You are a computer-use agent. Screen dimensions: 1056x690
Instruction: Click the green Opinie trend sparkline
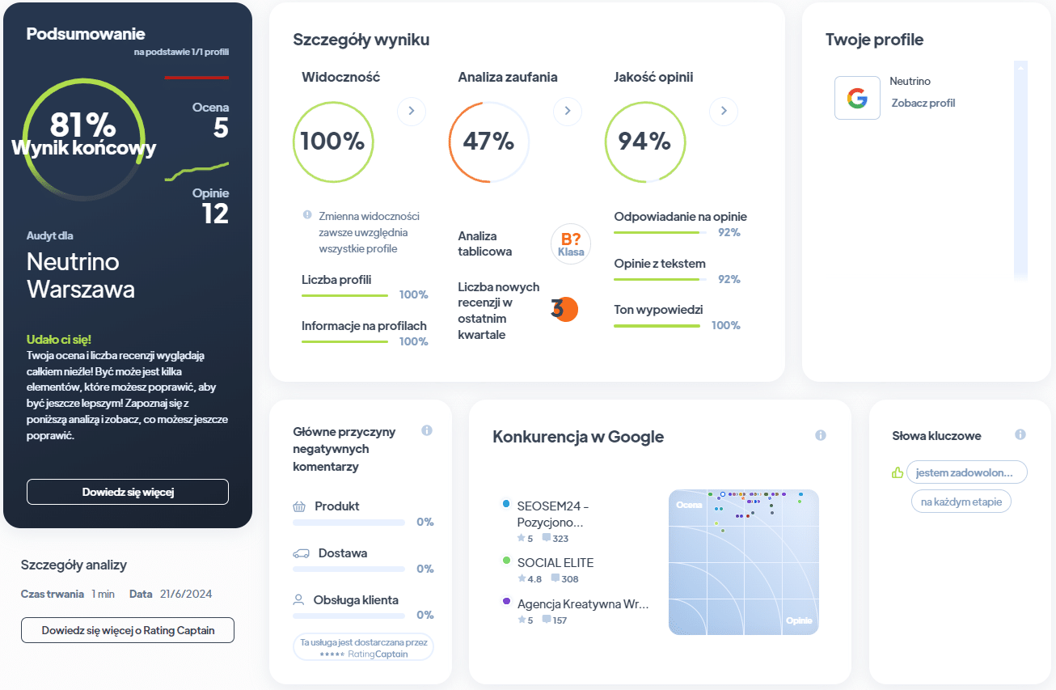point(196,171)
